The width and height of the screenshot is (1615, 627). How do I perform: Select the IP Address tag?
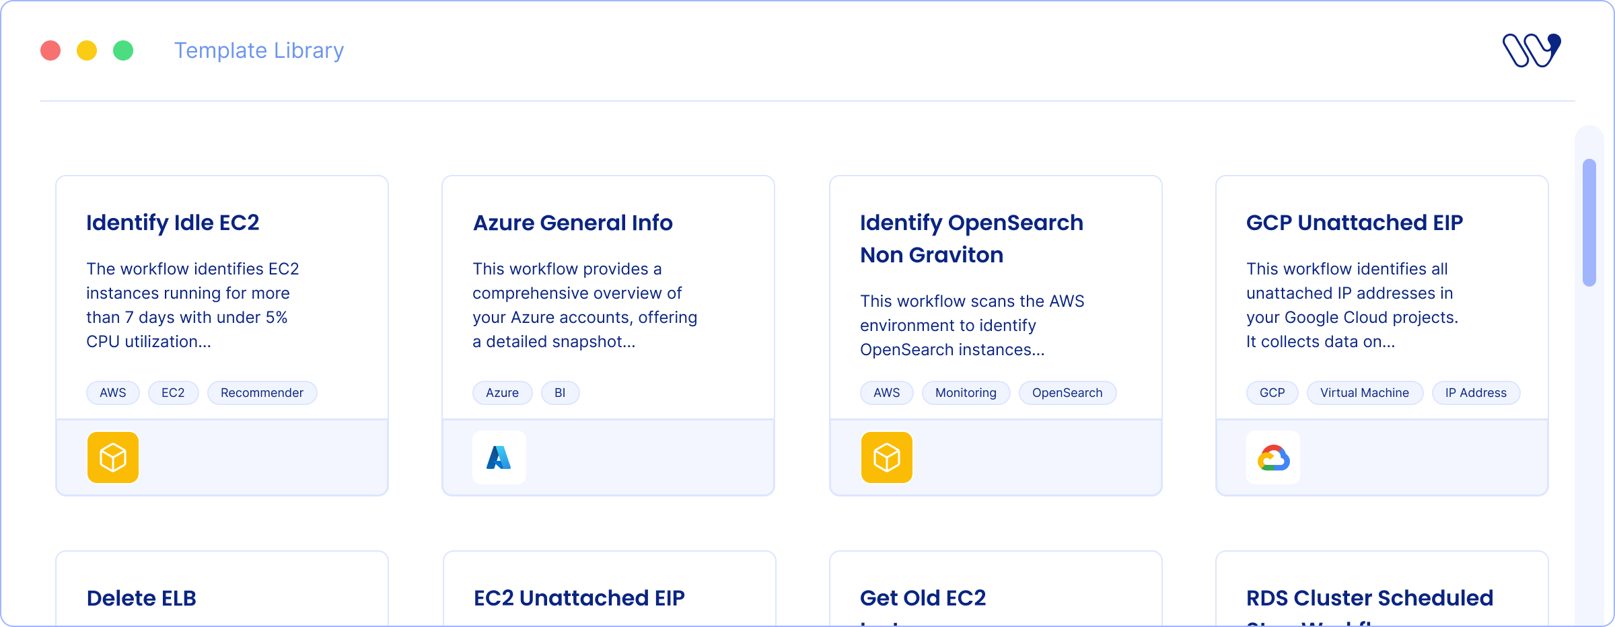coord(1476,393)
